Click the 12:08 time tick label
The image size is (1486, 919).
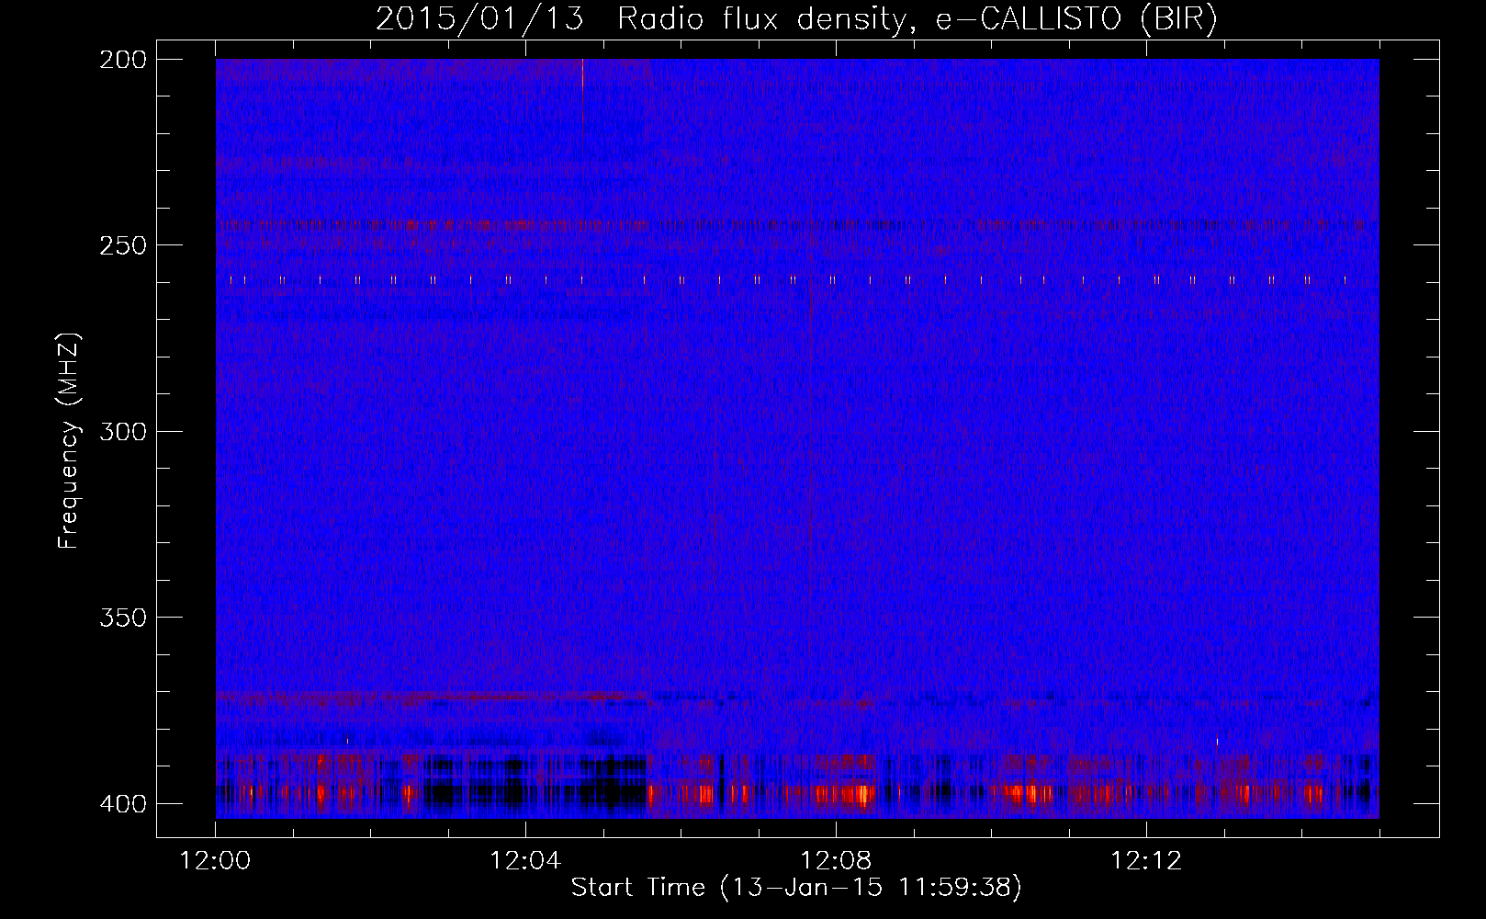tap(836, 861)
